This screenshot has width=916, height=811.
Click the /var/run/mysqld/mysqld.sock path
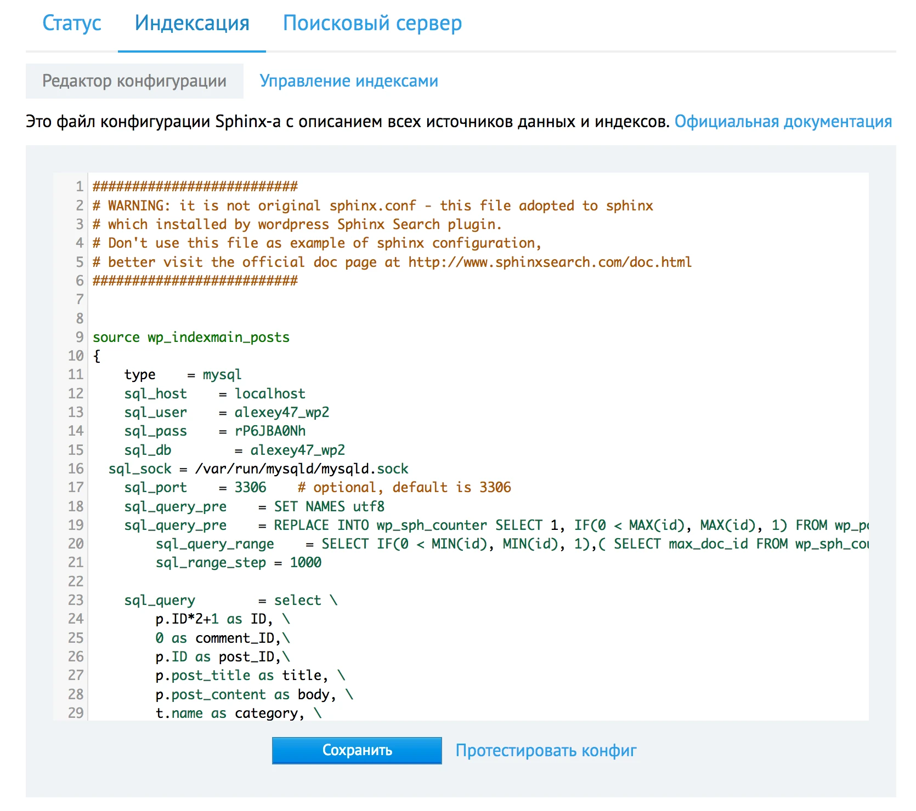[x=302, y=469]
